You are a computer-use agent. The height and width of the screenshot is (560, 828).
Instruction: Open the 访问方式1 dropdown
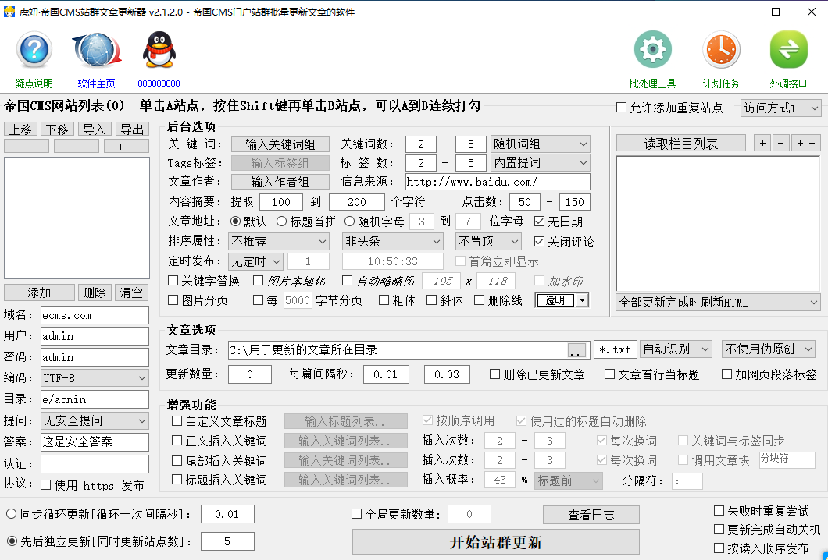[x=780, y=108]
